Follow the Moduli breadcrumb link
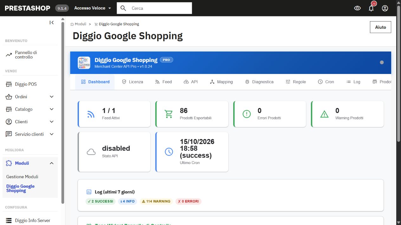 tap(80, 24)
